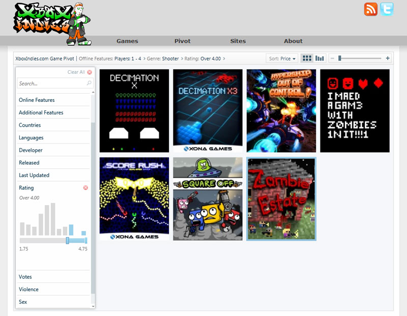This screenshot has width=407, height=316.
Task: Click the tallest bar in Rating histogram
Action: (x=53, y=219)
